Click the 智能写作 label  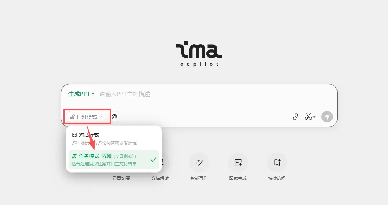tap(199, 178)
